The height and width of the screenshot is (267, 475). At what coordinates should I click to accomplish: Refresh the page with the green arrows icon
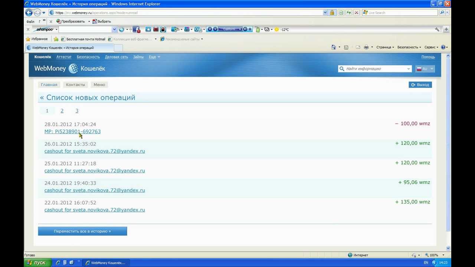pyautogui.click(x=349, y=13)
